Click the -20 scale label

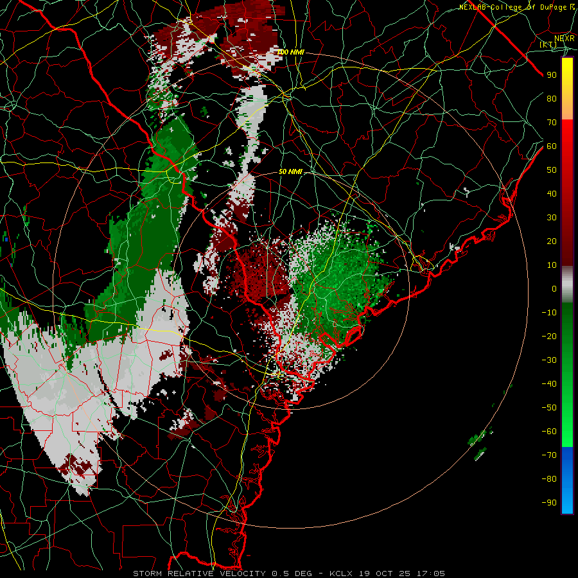tap(549, 337)
